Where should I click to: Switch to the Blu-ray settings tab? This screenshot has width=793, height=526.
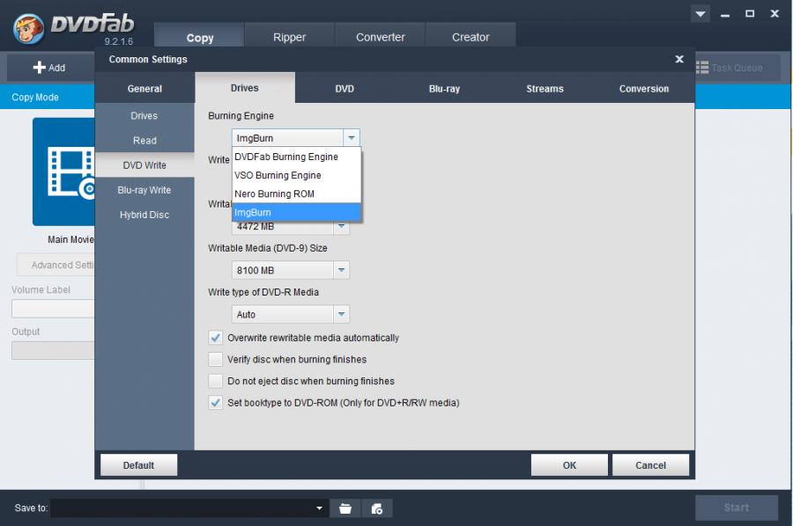pos(443,89)
